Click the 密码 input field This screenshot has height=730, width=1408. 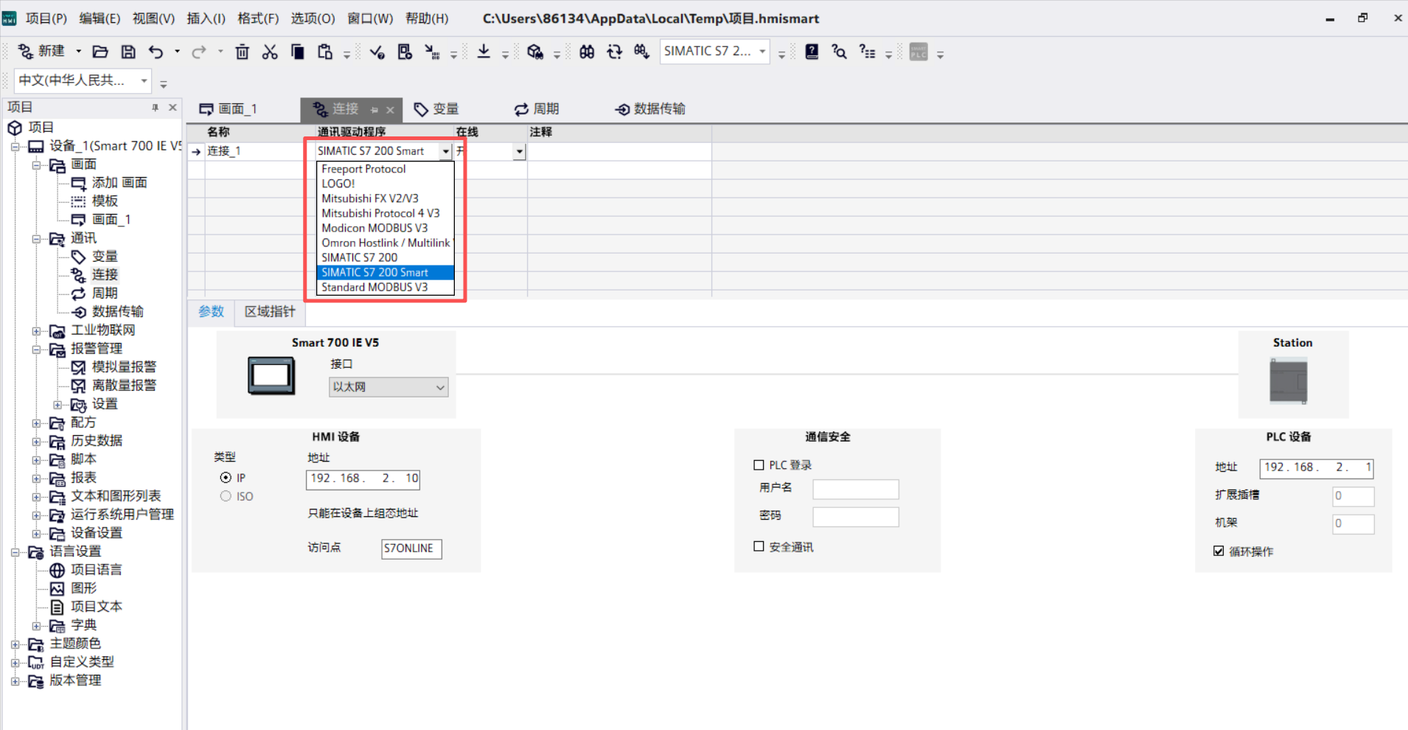point(855,517)
